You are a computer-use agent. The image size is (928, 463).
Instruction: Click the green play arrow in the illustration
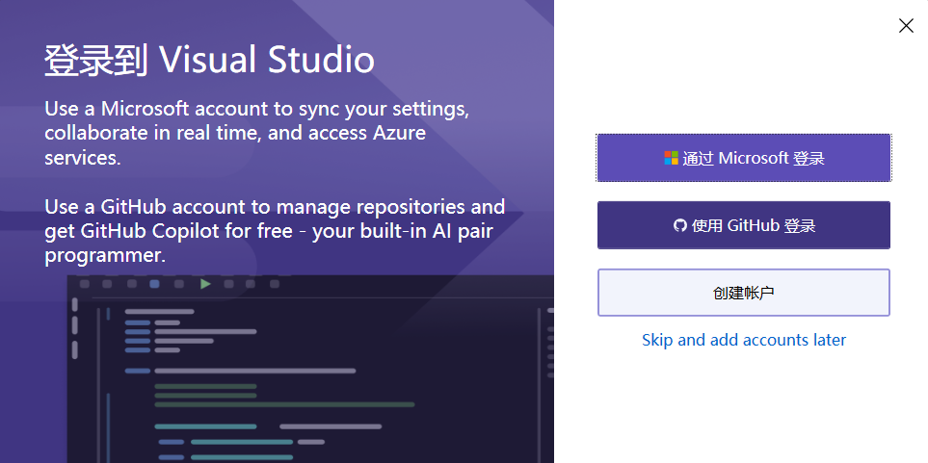(205, 284)
